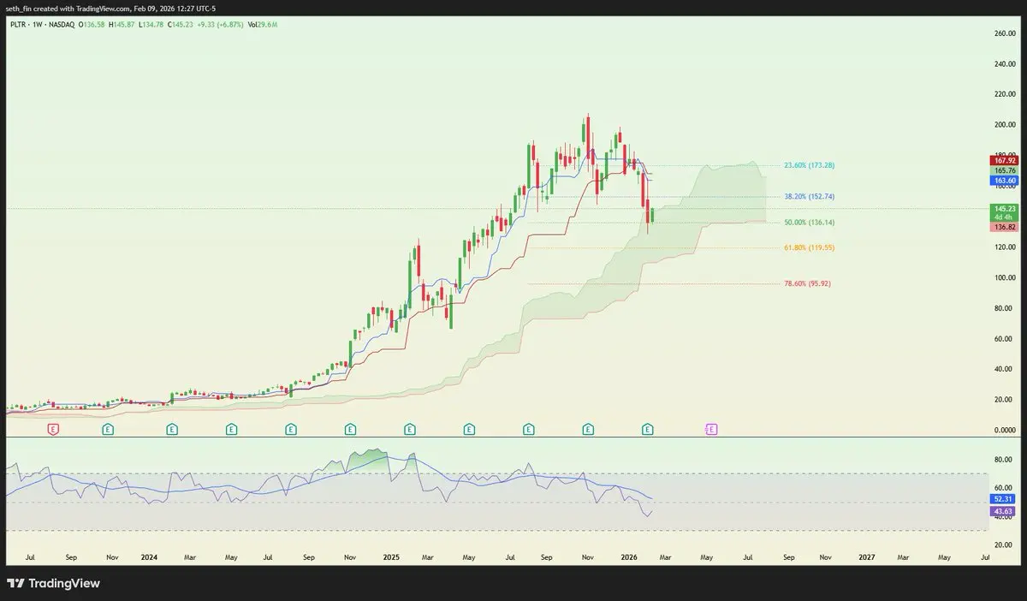Click the 50.00% (136.14) Fibonacci label

[x=810, y=223]
